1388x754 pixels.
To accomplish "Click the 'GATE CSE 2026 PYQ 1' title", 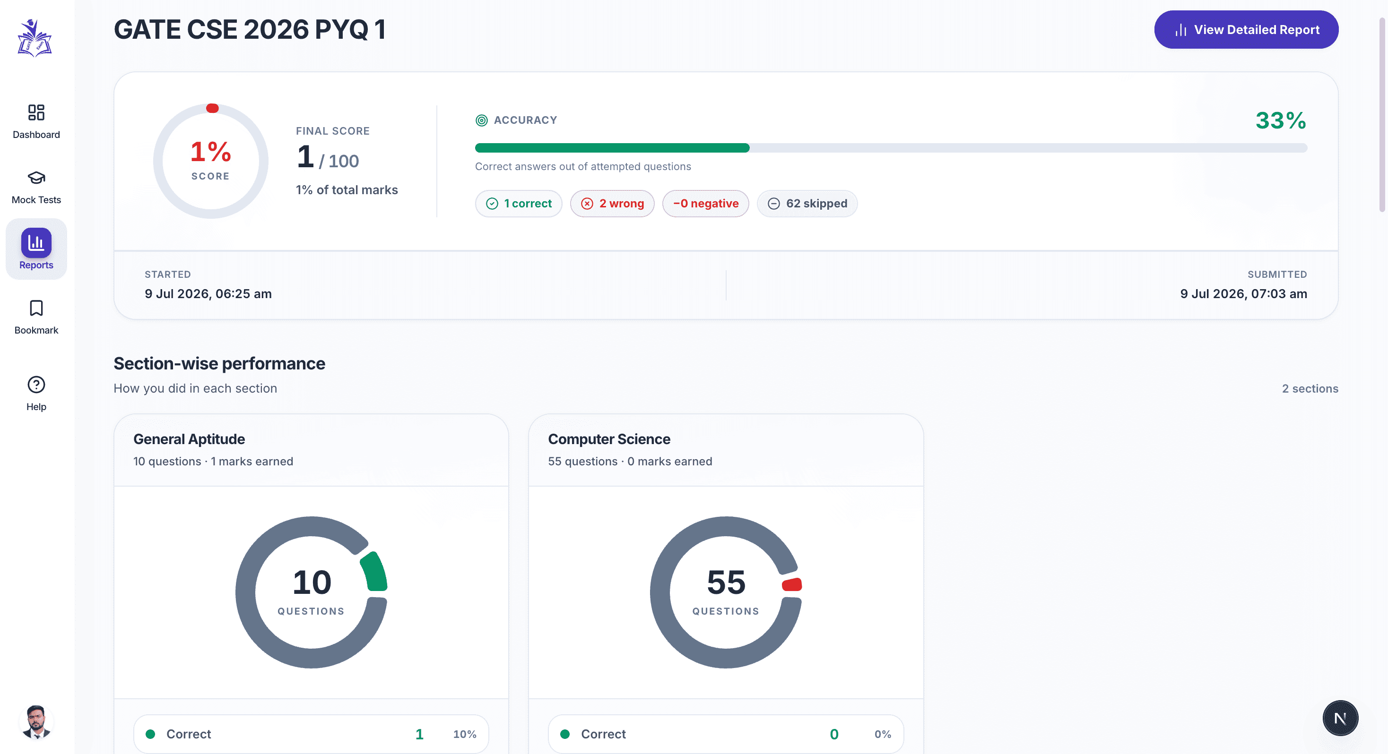I will 250,30.
